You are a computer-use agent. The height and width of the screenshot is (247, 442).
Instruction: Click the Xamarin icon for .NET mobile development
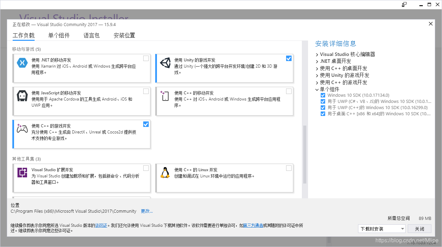22,63
